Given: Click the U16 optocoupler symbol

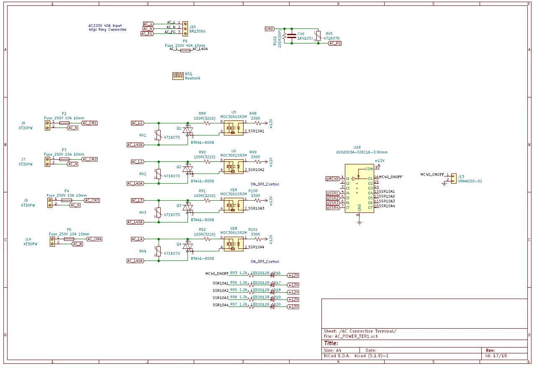Looking at the screenshot, I should pos(234,205).
